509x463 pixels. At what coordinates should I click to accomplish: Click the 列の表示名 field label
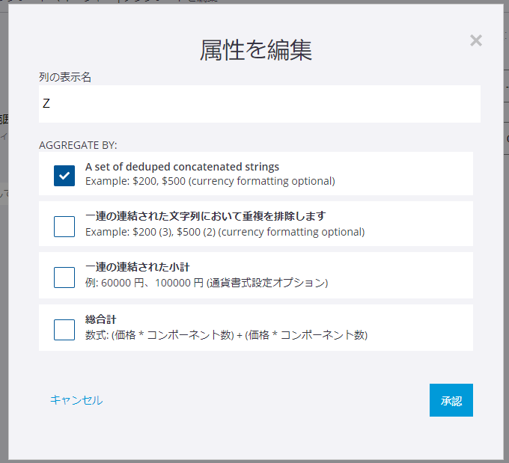(x=65, y=77)
